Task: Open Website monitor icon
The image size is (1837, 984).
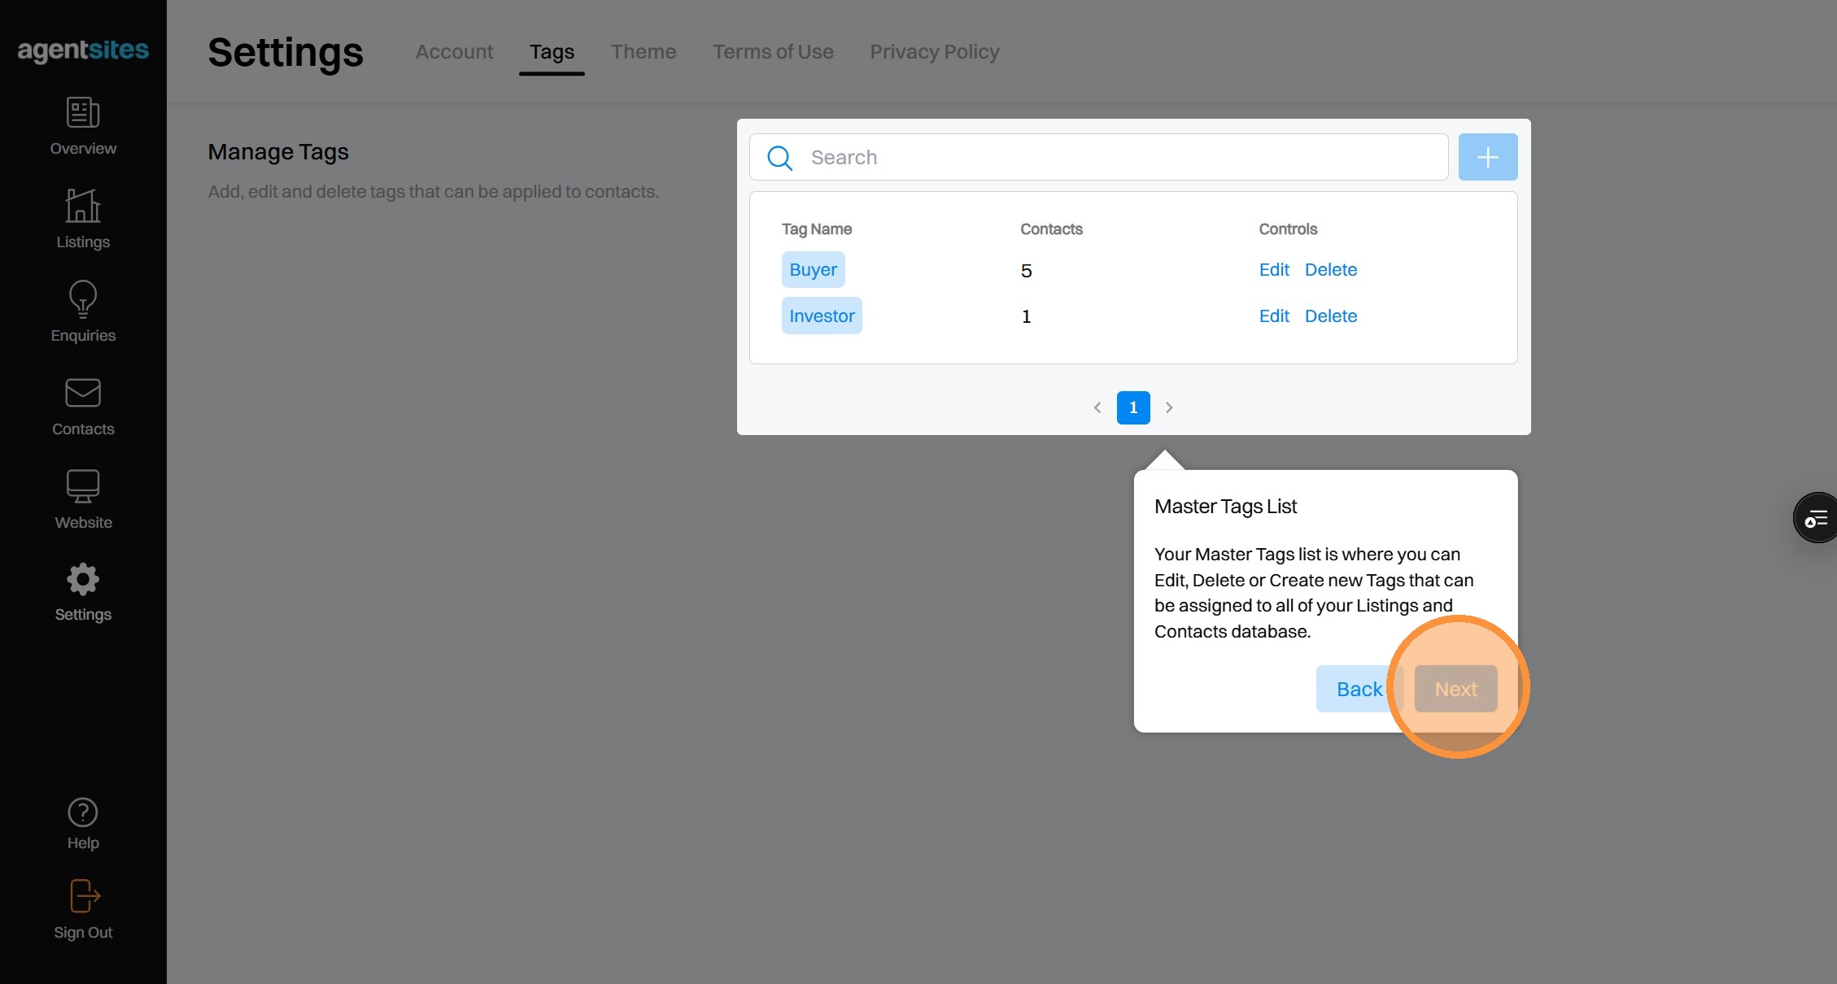Action: [x=83, y=486]
